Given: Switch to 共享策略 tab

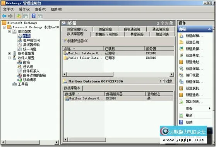Looking at the screenshot, I should click(x=137, y=34).
